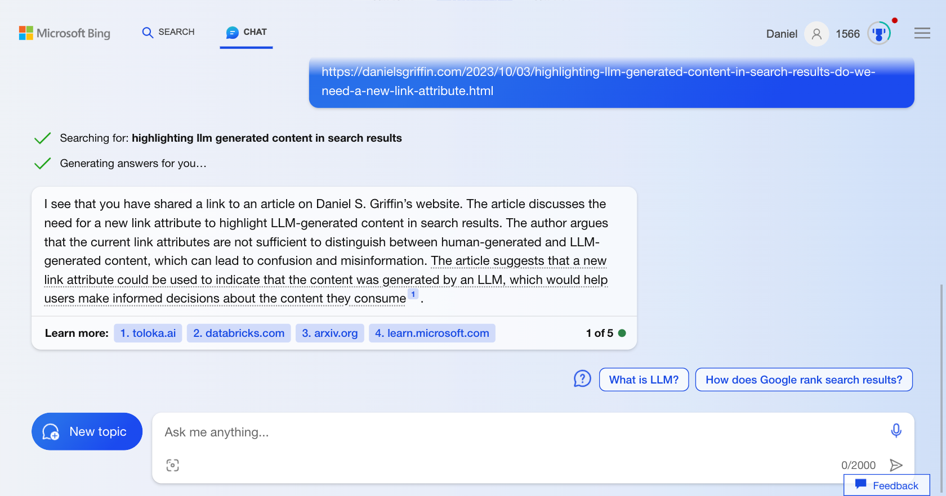The width and height of the screenshot is (946, 496).
Task: Open the Feedback button
Action: click(887, 485)
